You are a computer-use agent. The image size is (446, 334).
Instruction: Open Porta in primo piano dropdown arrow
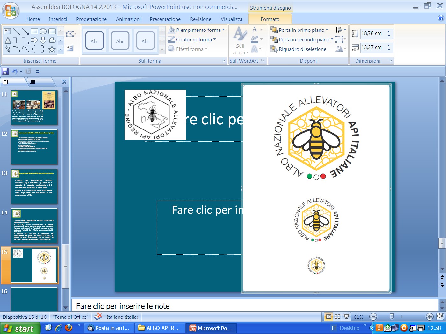pos(327,30)
